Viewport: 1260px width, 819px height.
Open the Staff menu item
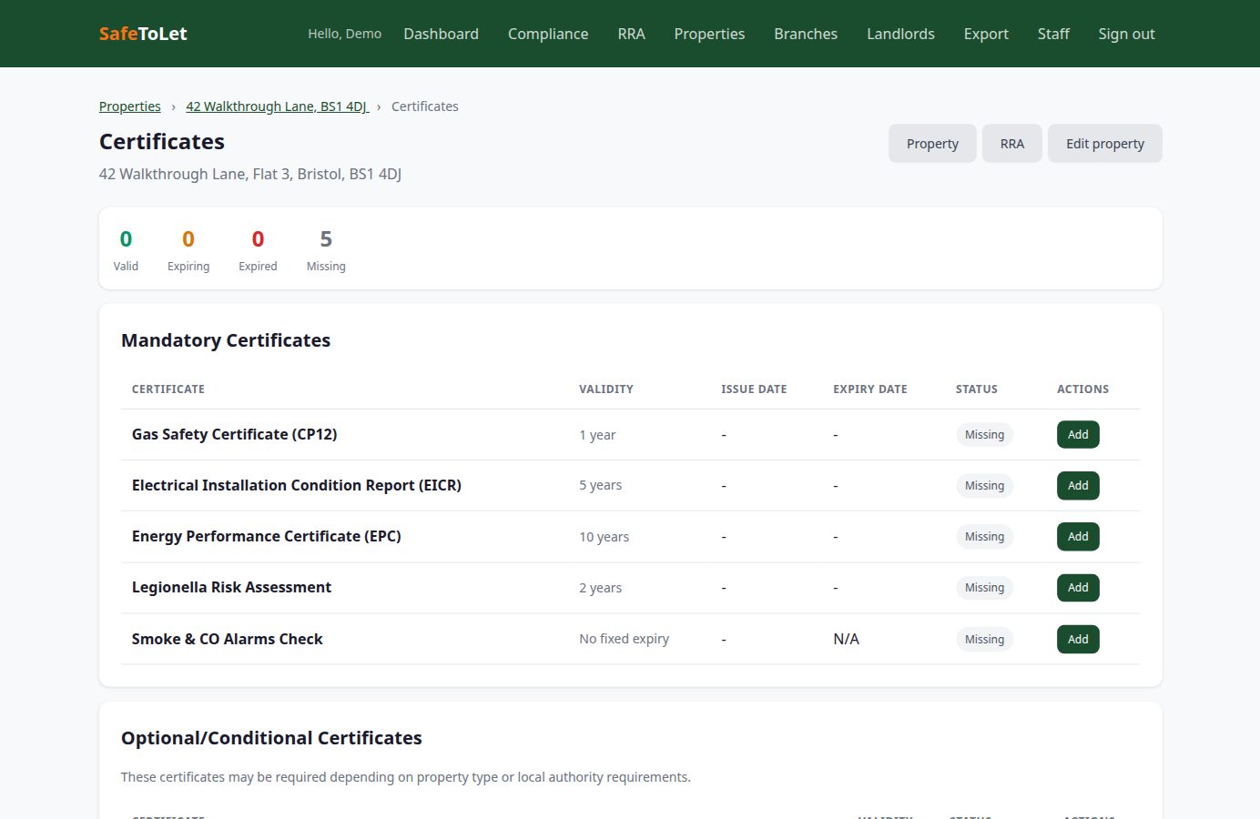click(1053, 34)
